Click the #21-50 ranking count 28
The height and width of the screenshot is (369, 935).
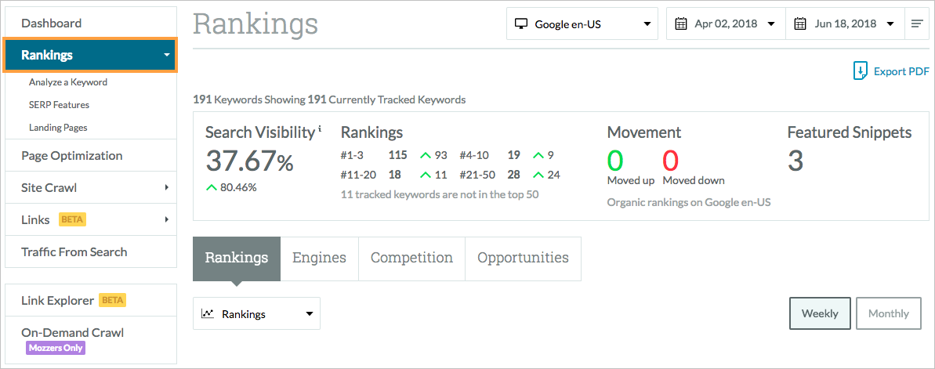(x=513, y=175)
